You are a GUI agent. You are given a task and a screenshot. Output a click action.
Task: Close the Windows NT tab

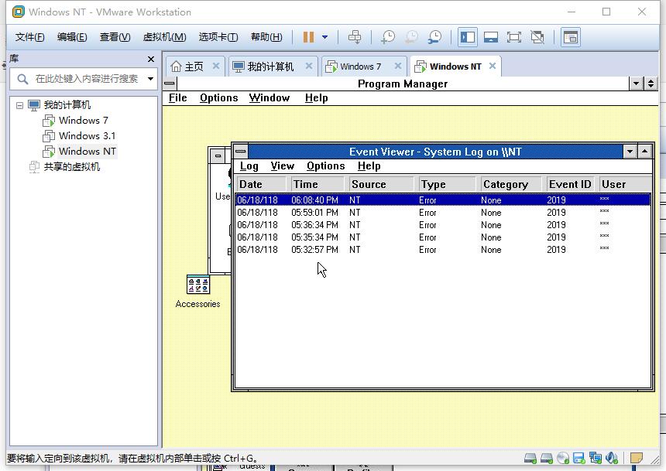(493, 67)
